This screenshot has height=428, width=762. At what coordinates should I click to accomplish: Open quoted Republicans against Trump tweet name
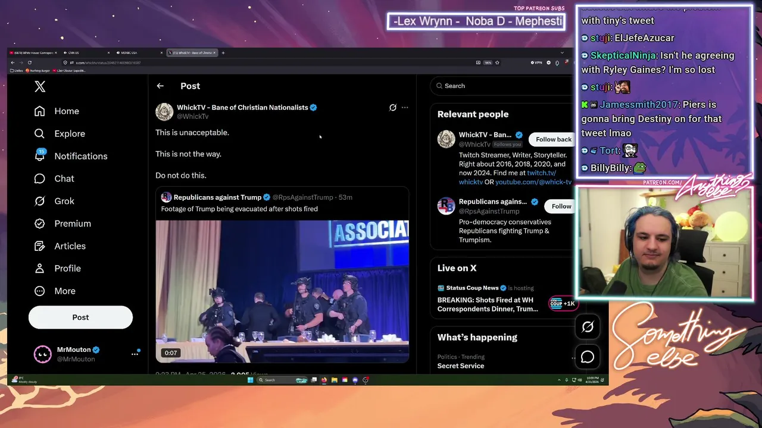[217, 197]
